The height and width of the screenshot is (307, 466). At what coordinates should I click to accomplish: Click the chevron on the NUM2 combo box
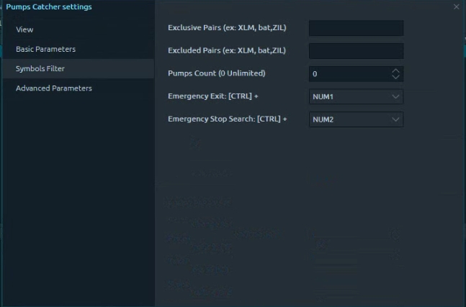(395, 119)
